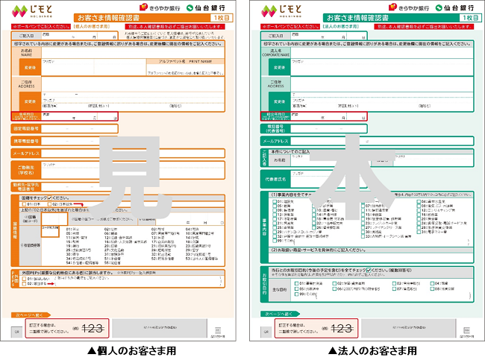Click the メールアドレス field on the corporate form

click(382, 141)
